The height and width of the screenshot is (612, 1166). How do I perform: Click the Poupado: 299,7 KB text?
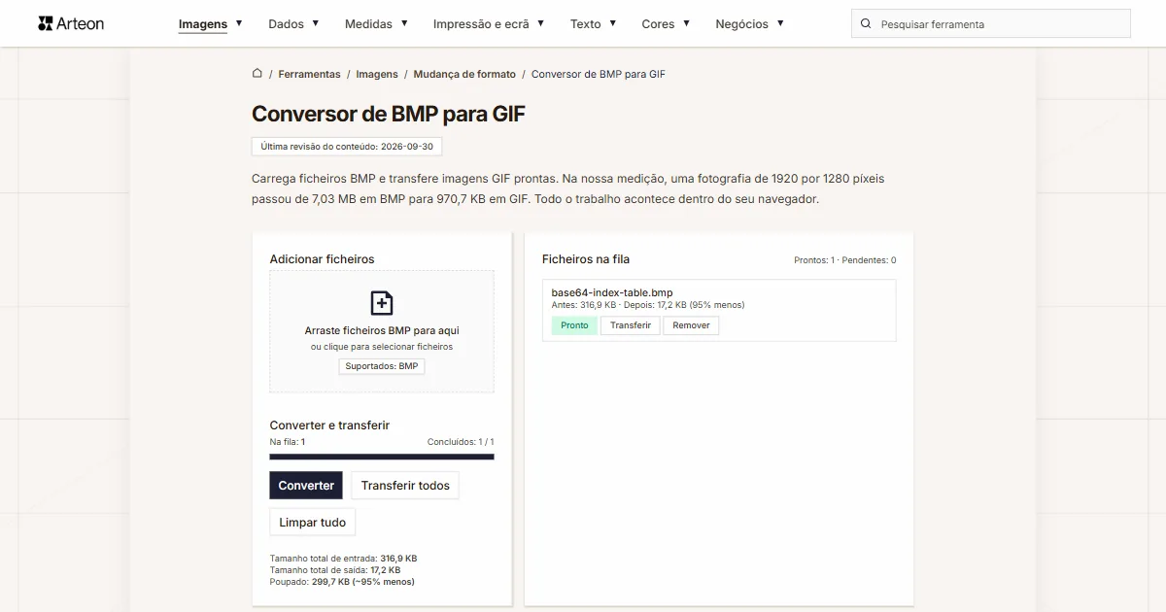342,582
